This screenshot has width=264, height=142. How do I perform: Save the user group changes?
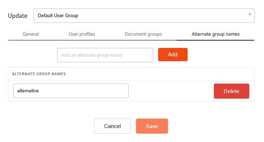[152, 126]
